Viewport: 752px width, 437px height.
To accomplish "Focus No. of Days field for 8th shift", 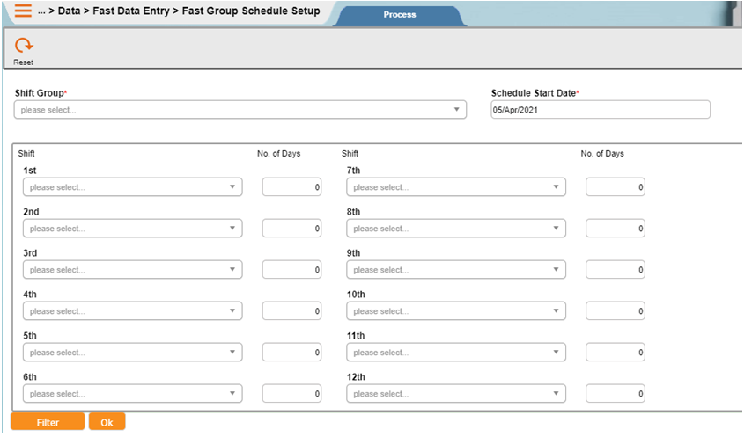I will coord(616,229).
